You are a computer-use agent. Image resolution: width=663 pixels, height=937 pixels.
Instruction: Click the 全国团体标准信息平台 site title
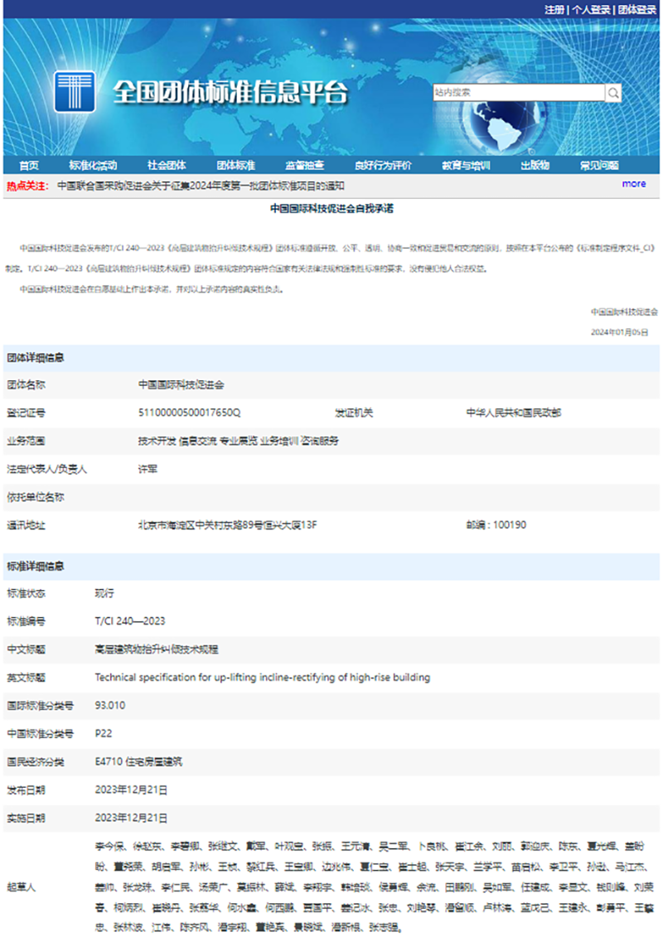pyautogui.click(x=230, y=92)
